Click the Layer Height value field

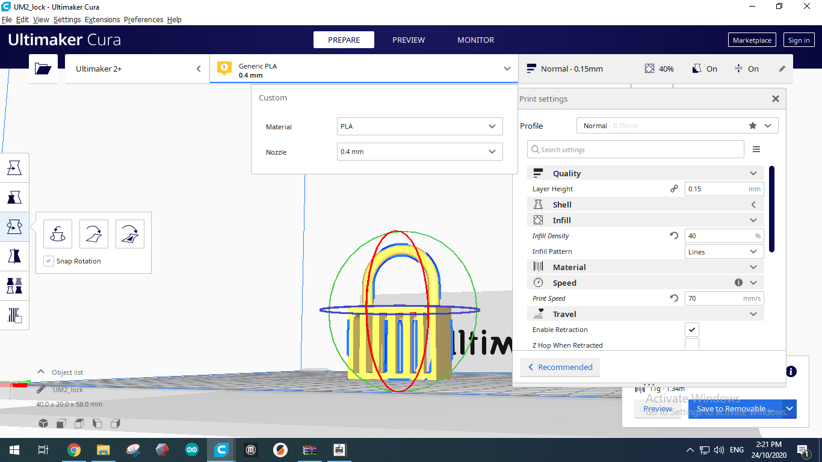click(725, 189)
